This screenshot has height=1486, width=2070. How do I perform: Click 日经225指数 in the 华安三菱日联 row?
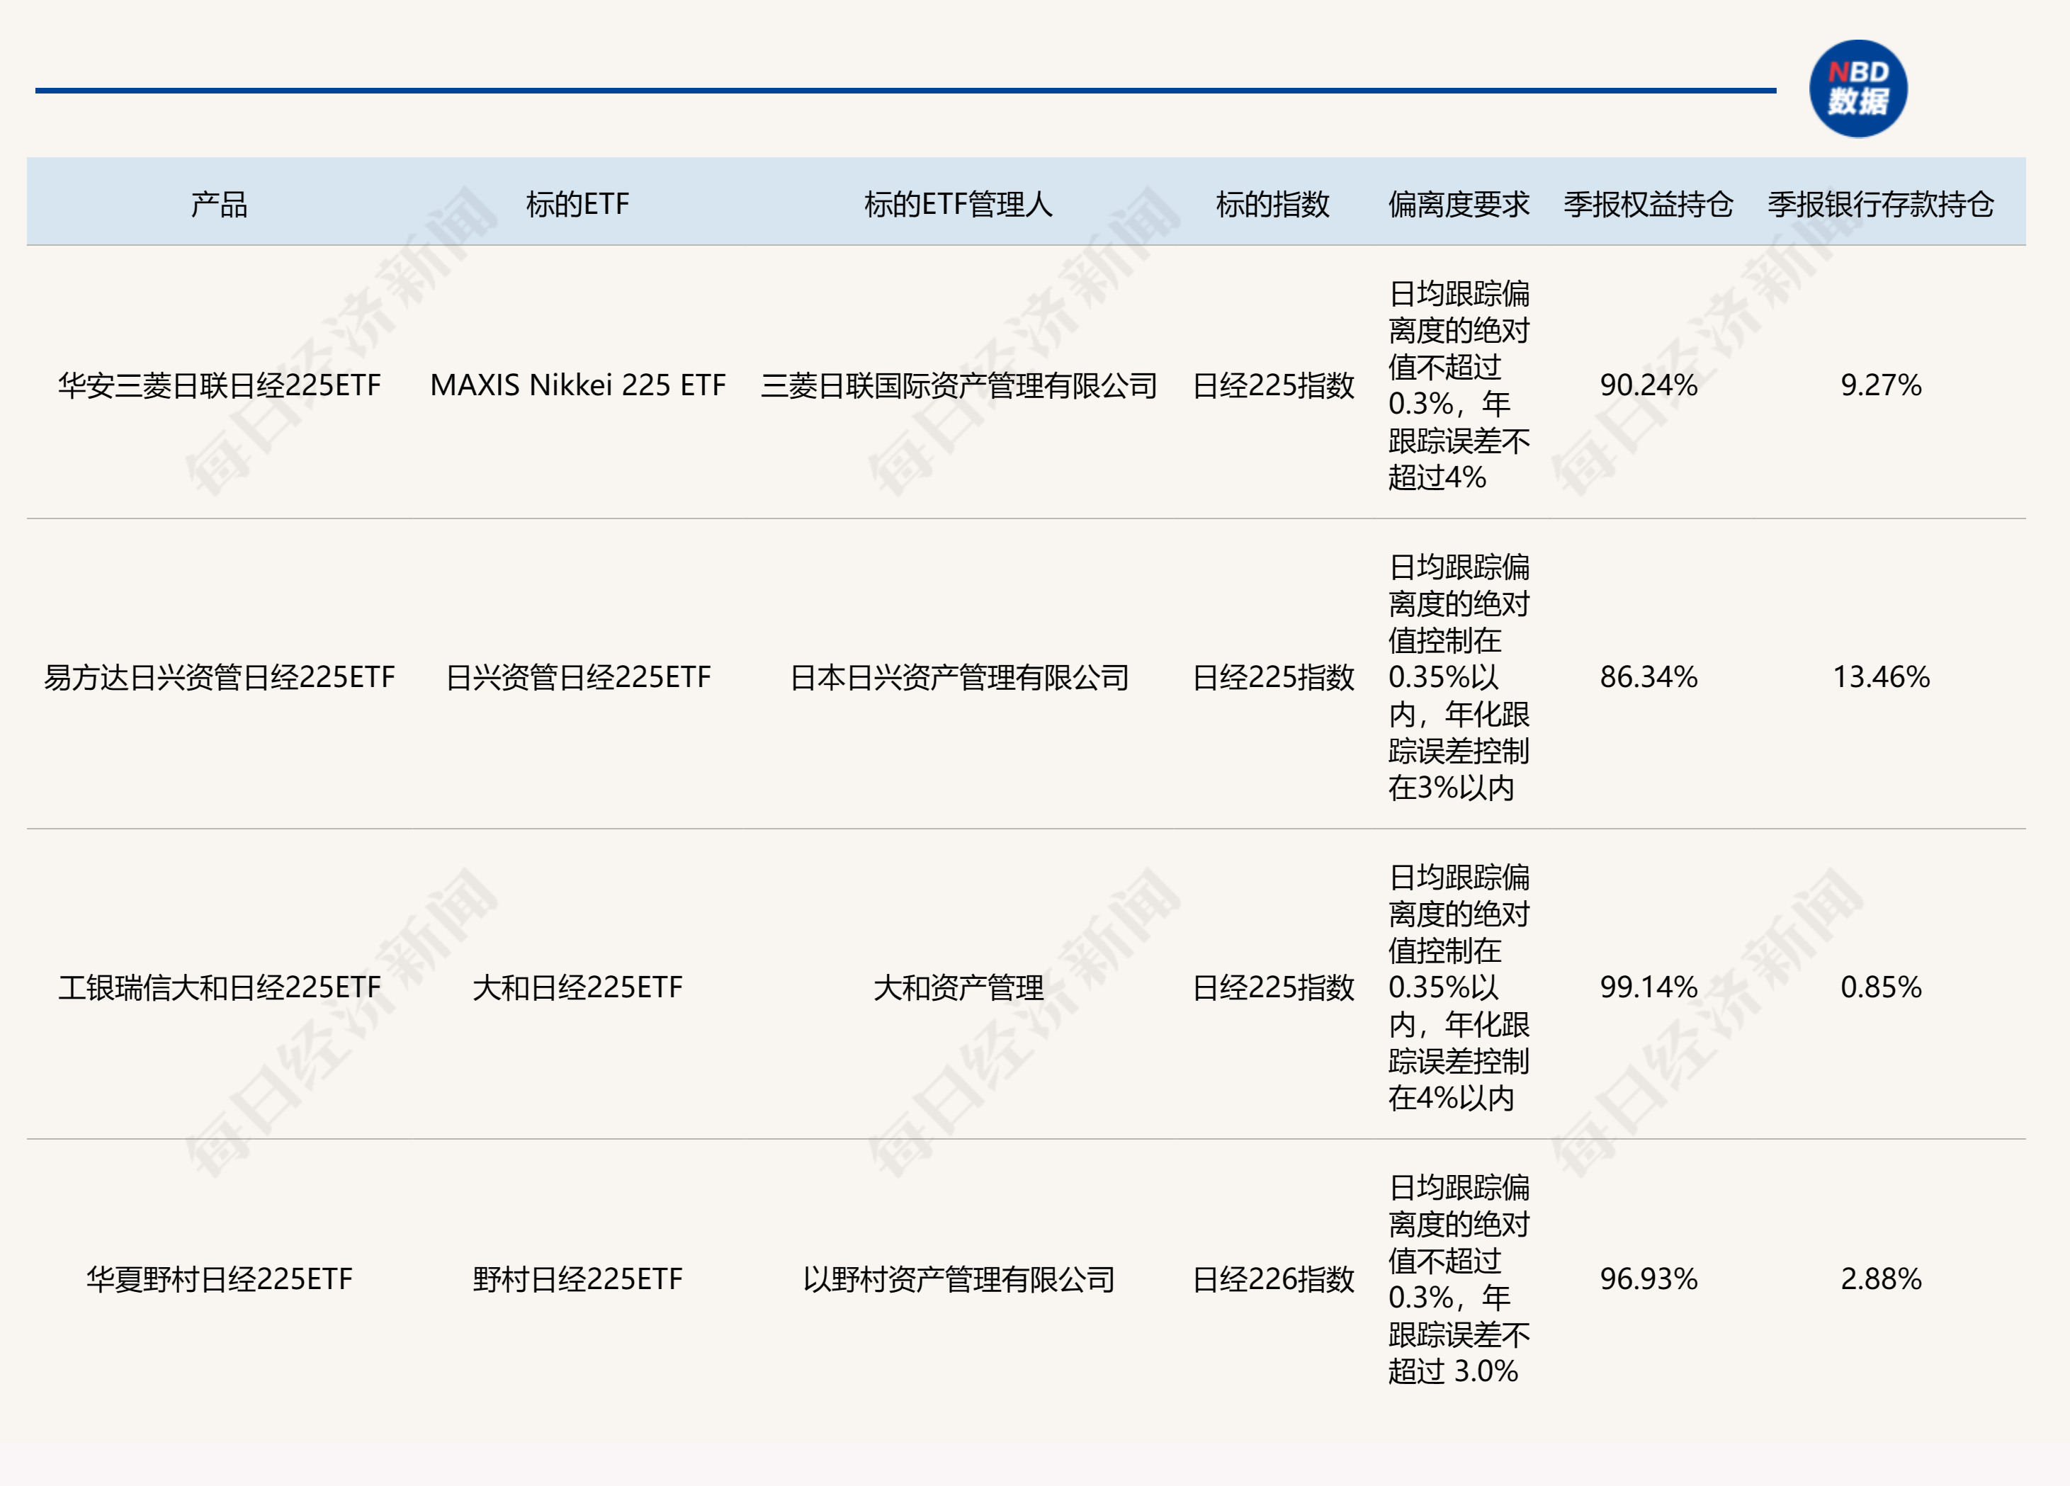(1272, 385)
